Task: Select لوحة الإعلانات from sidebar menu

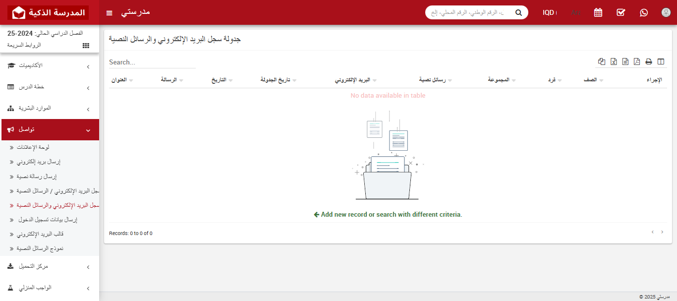Action: point(50,147)
